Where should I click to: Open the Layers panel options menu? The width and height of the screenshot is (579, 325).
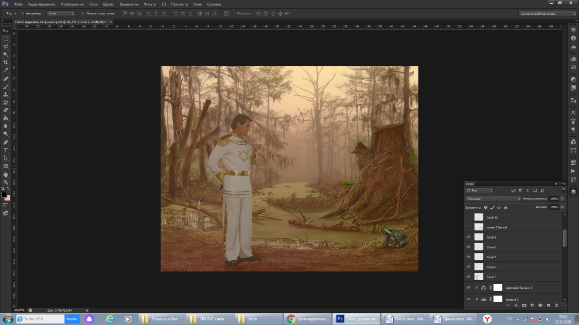click(564, 184)
